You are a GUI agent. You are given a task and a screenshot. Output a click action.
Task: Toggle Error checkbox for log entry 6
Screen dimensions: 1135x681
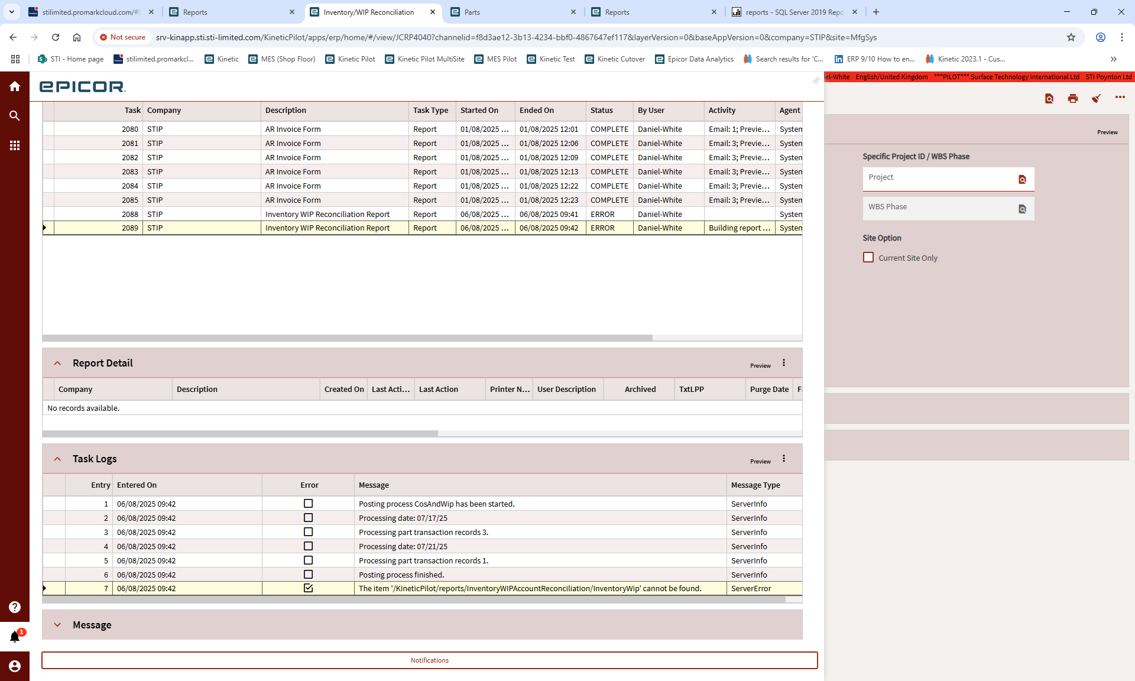tap(308, 575)
